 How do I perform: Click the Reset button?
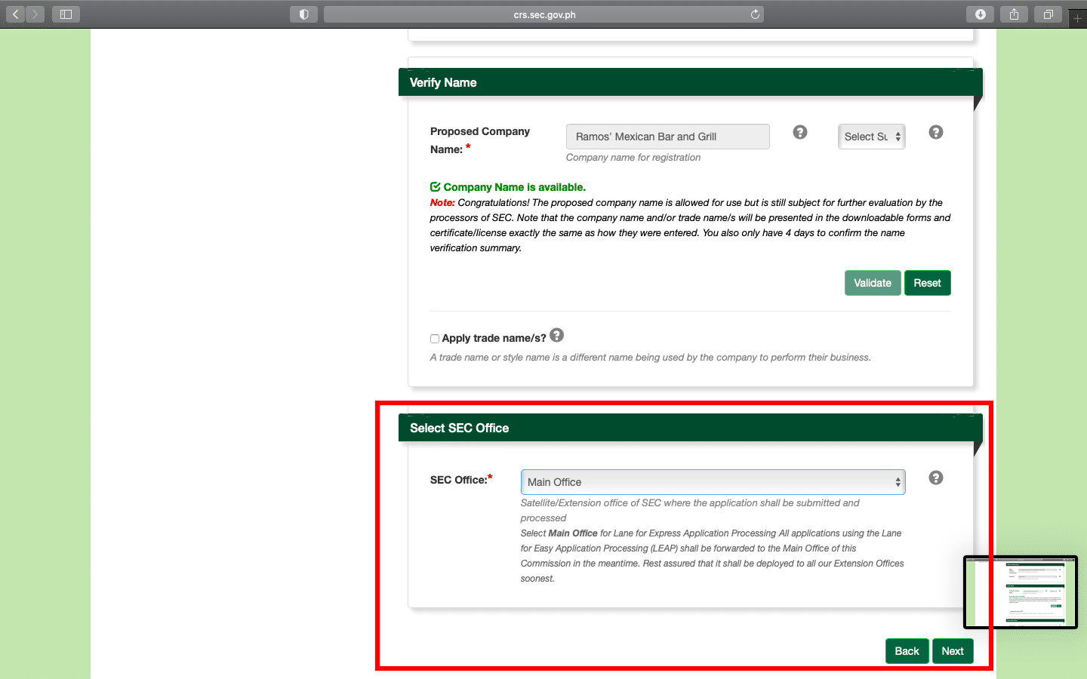click(927, 283)
